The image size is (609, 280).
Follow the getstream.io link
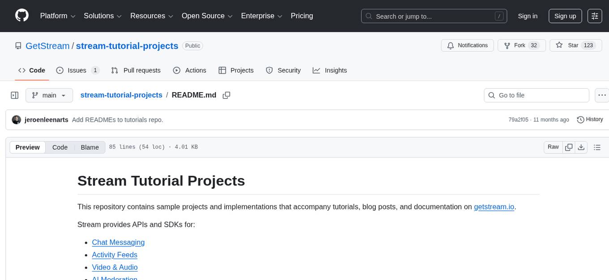point(494,207)
